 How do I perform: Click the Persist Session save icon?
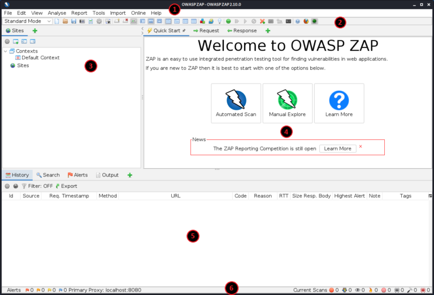pos(73,21)
